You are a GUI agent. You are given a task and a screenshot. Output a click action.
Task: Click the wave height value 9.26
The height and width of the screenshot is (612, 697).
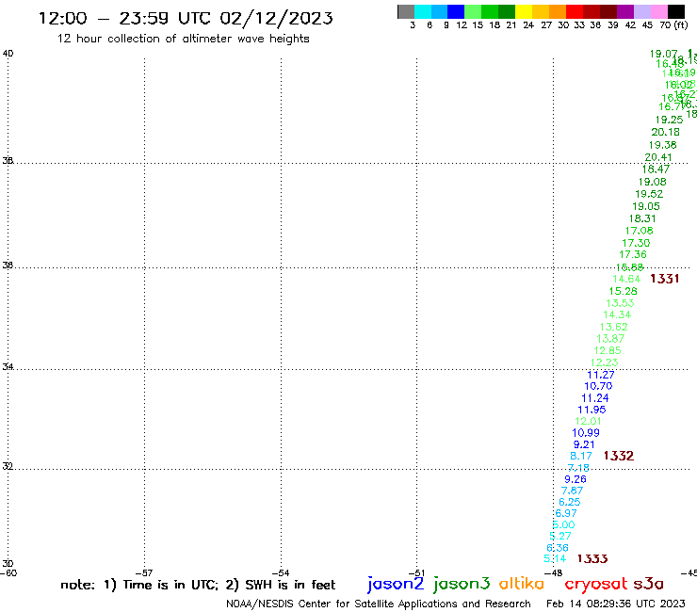(x=575, y=479)
